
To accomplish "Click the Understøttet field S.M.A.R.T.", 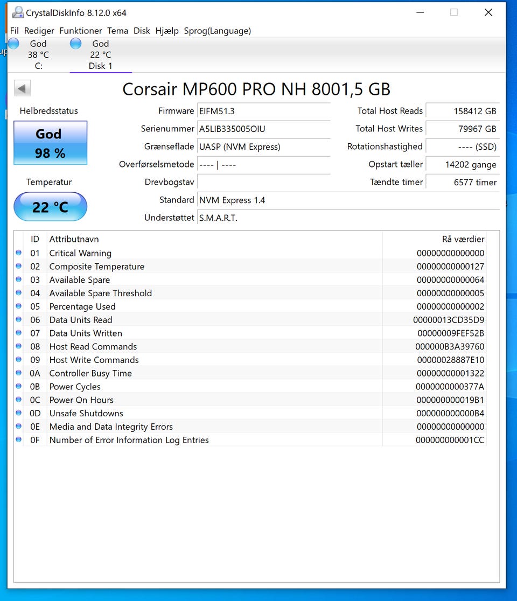I will [x=348, y=218].
